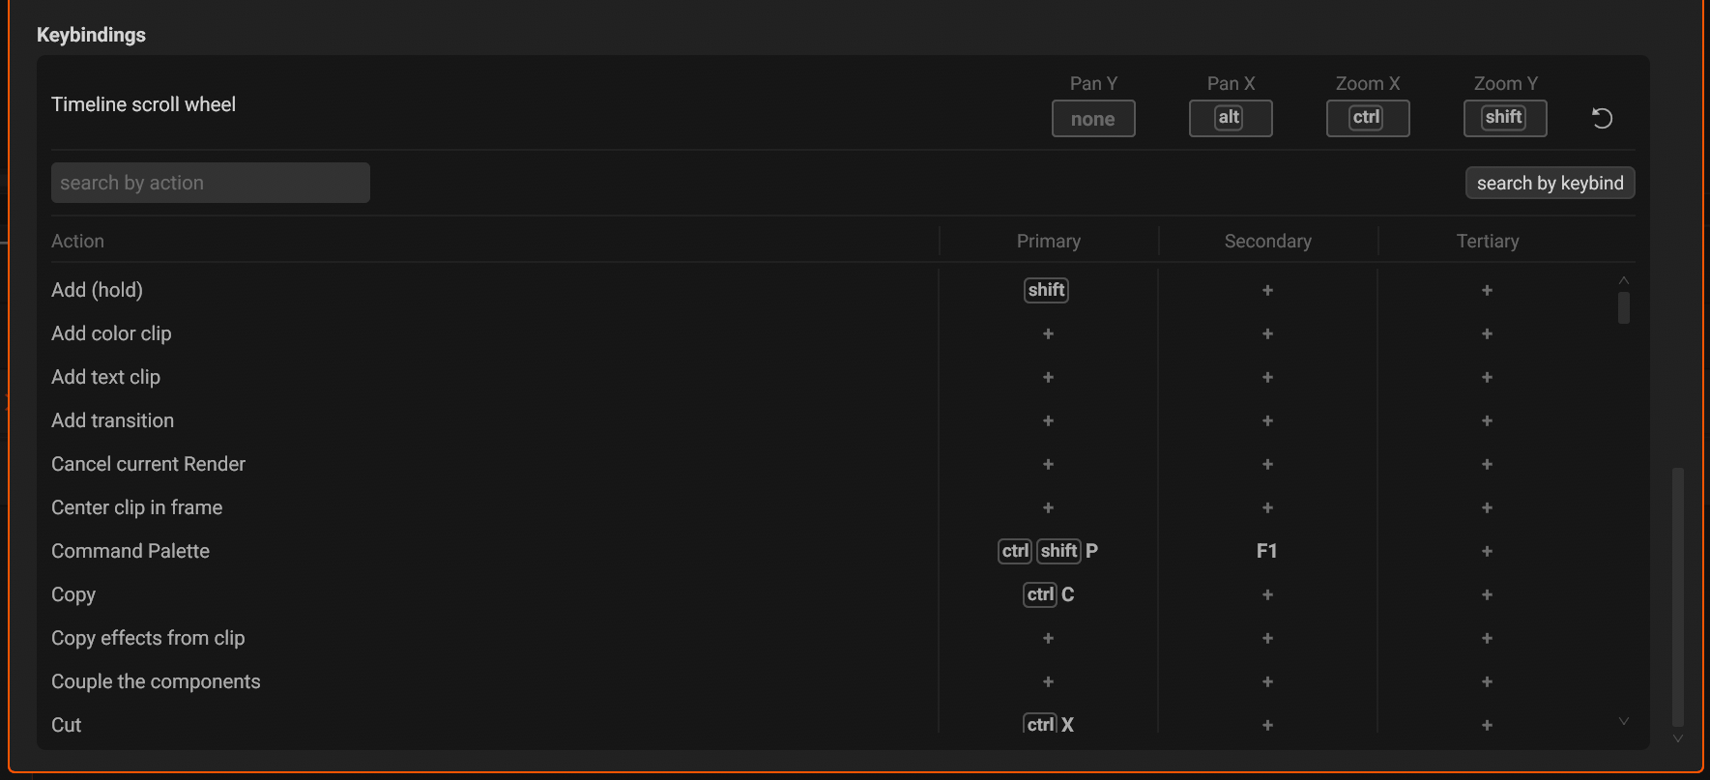Edit Cut ctrl X primary keybind

(1049, 724)
